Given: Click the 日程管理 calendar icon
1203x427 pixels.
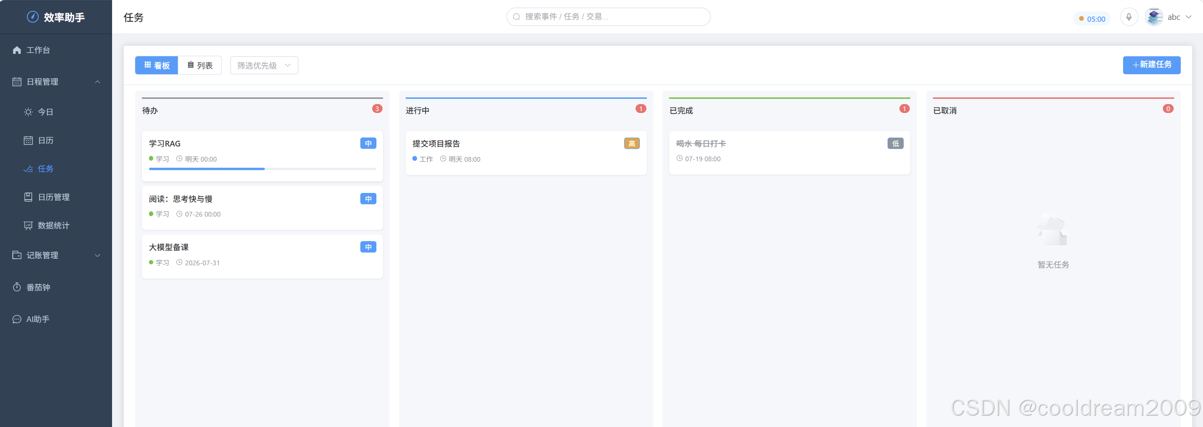Looking at the screenshot, I should [17, 82].
